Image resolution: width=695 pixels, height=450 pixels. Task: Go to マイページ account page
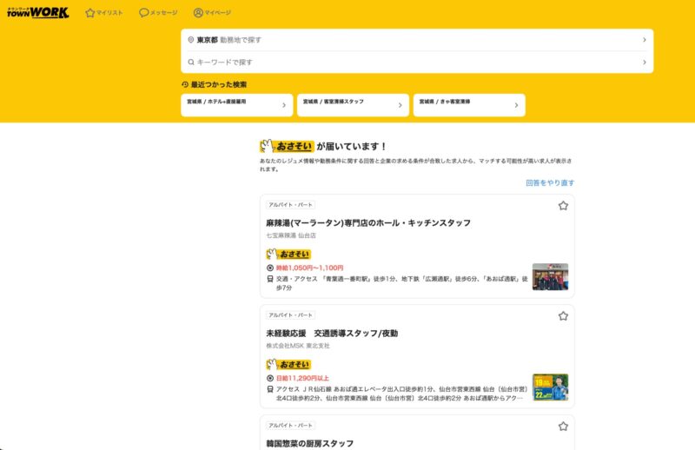[x=212, y=13]
